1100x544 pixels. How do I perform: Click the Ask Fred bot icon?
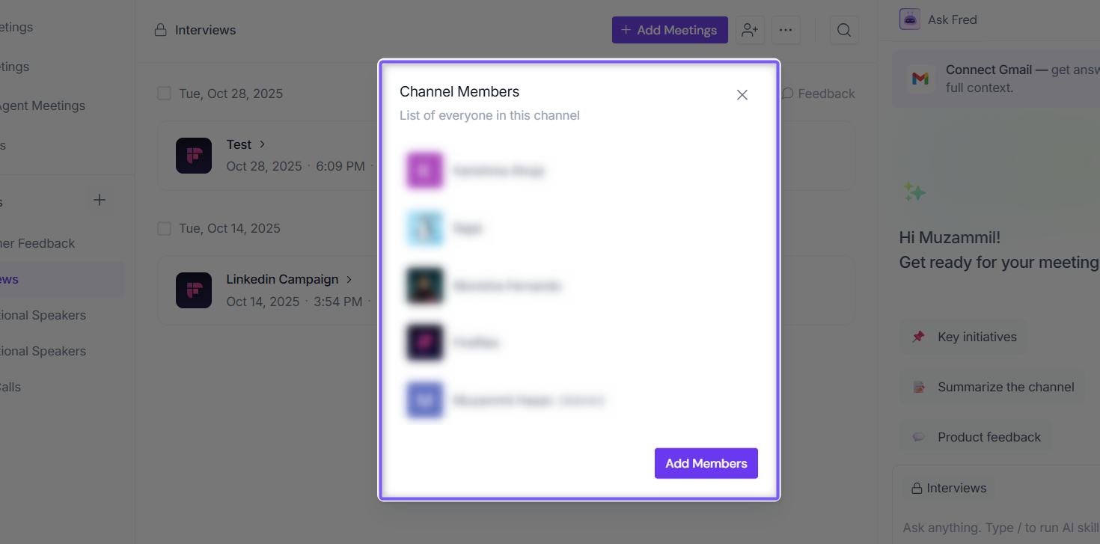click(x=910, y=19)
